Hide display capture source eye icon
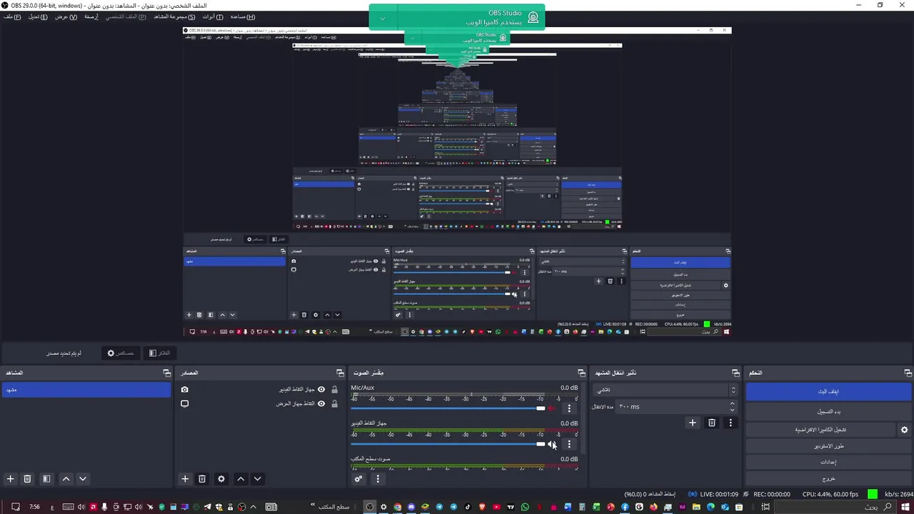This screenshot has height=514, width=914. [x=321, y=403]
